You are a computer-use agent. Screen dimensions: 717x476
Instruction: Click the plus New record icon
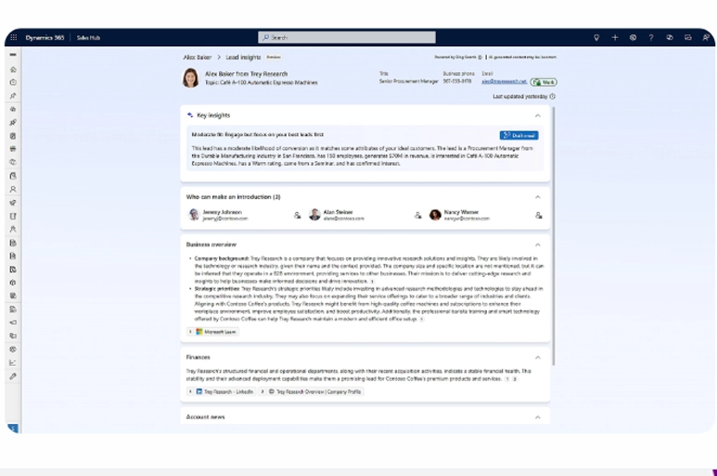pos(615,37)
